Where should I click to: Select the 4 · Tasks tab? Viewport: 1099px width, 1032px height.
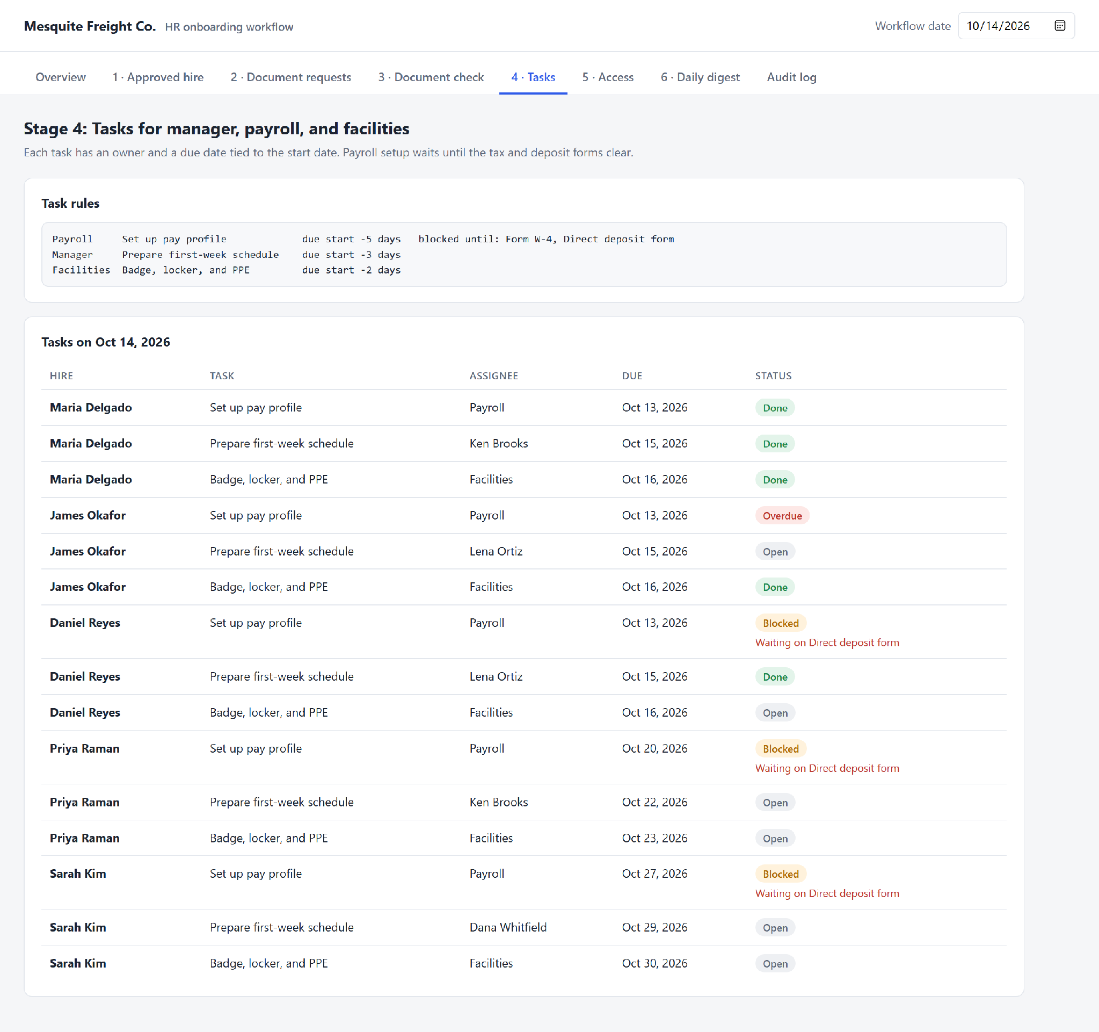[533, 77]
